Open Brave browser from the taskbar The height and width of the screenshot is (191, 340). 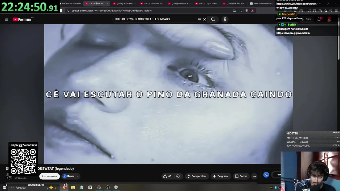pyautogui.click(x=64, y=188)
